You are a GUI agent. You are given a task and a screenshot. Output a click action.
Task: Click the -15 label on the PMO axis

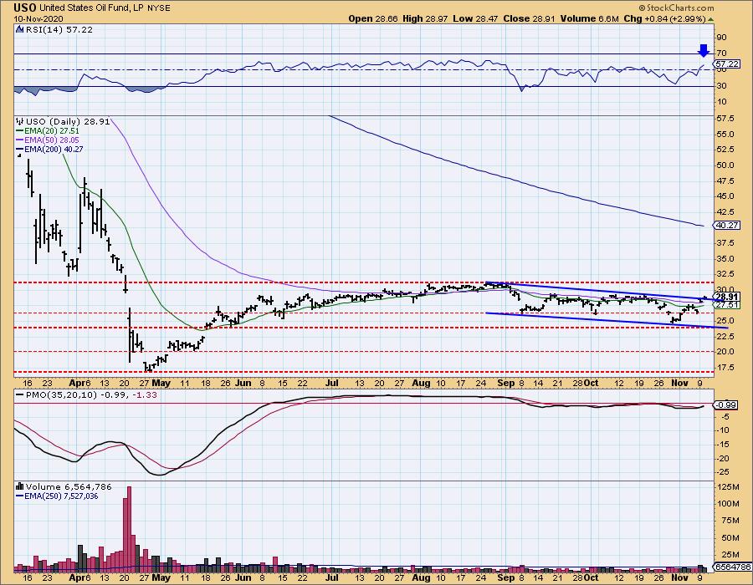pyautogui.click(x=723, y=445)
